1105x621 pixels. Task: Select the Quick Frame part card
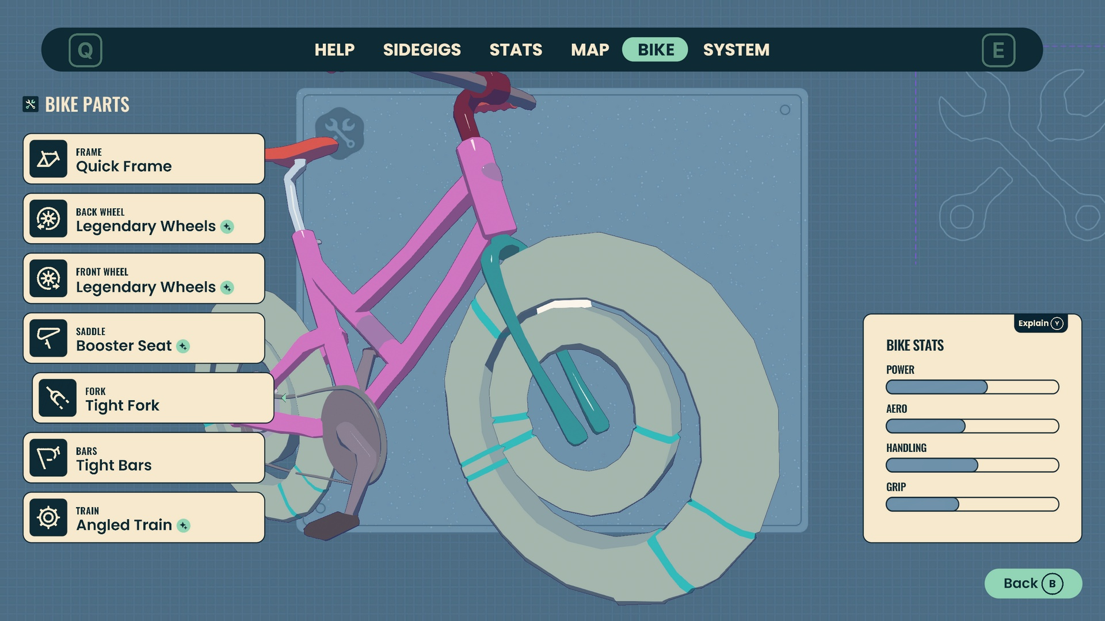(x=144, y=159)
